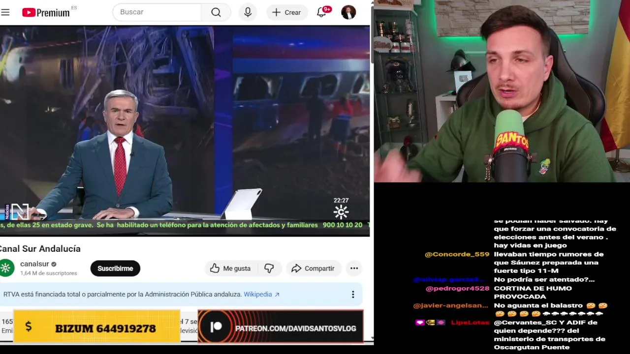Click the canalsur verified badge icon

click(x=54, y=265)
